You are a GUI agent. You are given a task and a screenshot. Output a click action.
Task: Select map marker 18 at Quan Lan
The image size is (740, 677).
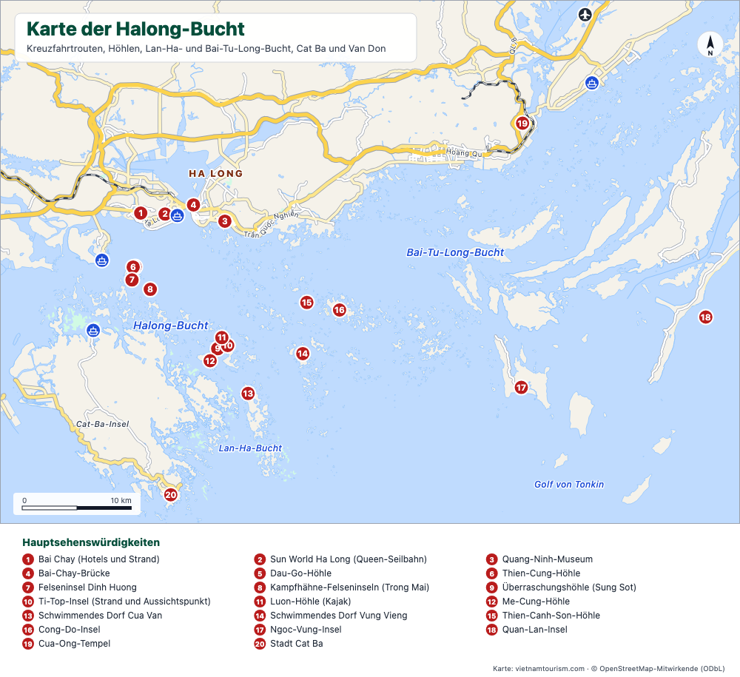click(705, 317)
